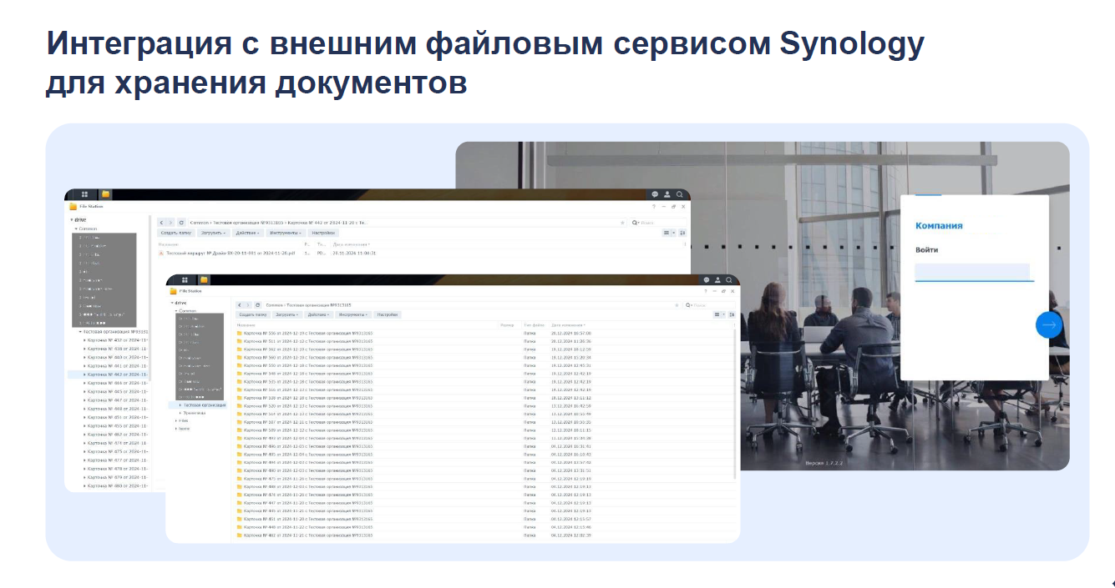Select the Карточка № 496 folder row in the front window

tap(484, 446)
